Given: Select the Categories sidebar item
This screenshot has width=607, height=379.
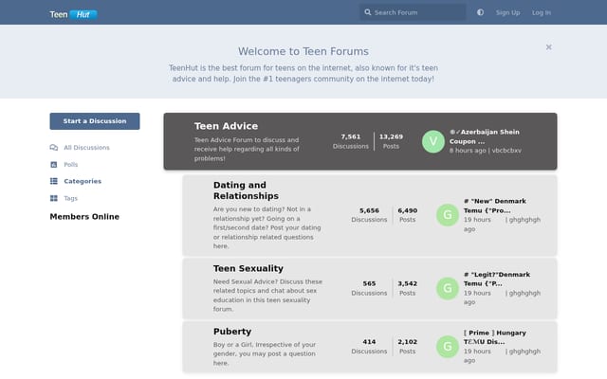Looking at the screenshot, I should pyautogui.click(x=83, y=181).
